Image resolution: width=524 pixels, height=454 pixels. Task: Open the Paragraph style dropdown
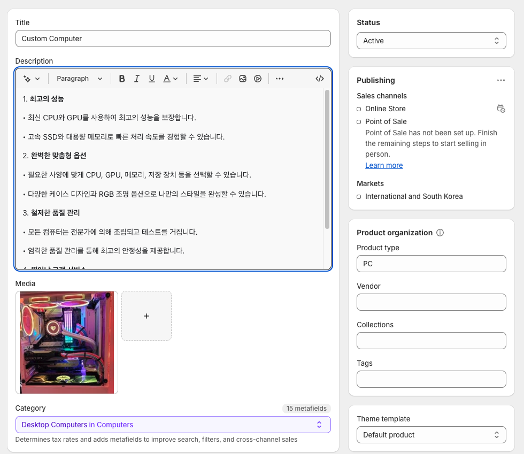click(79, 79)
